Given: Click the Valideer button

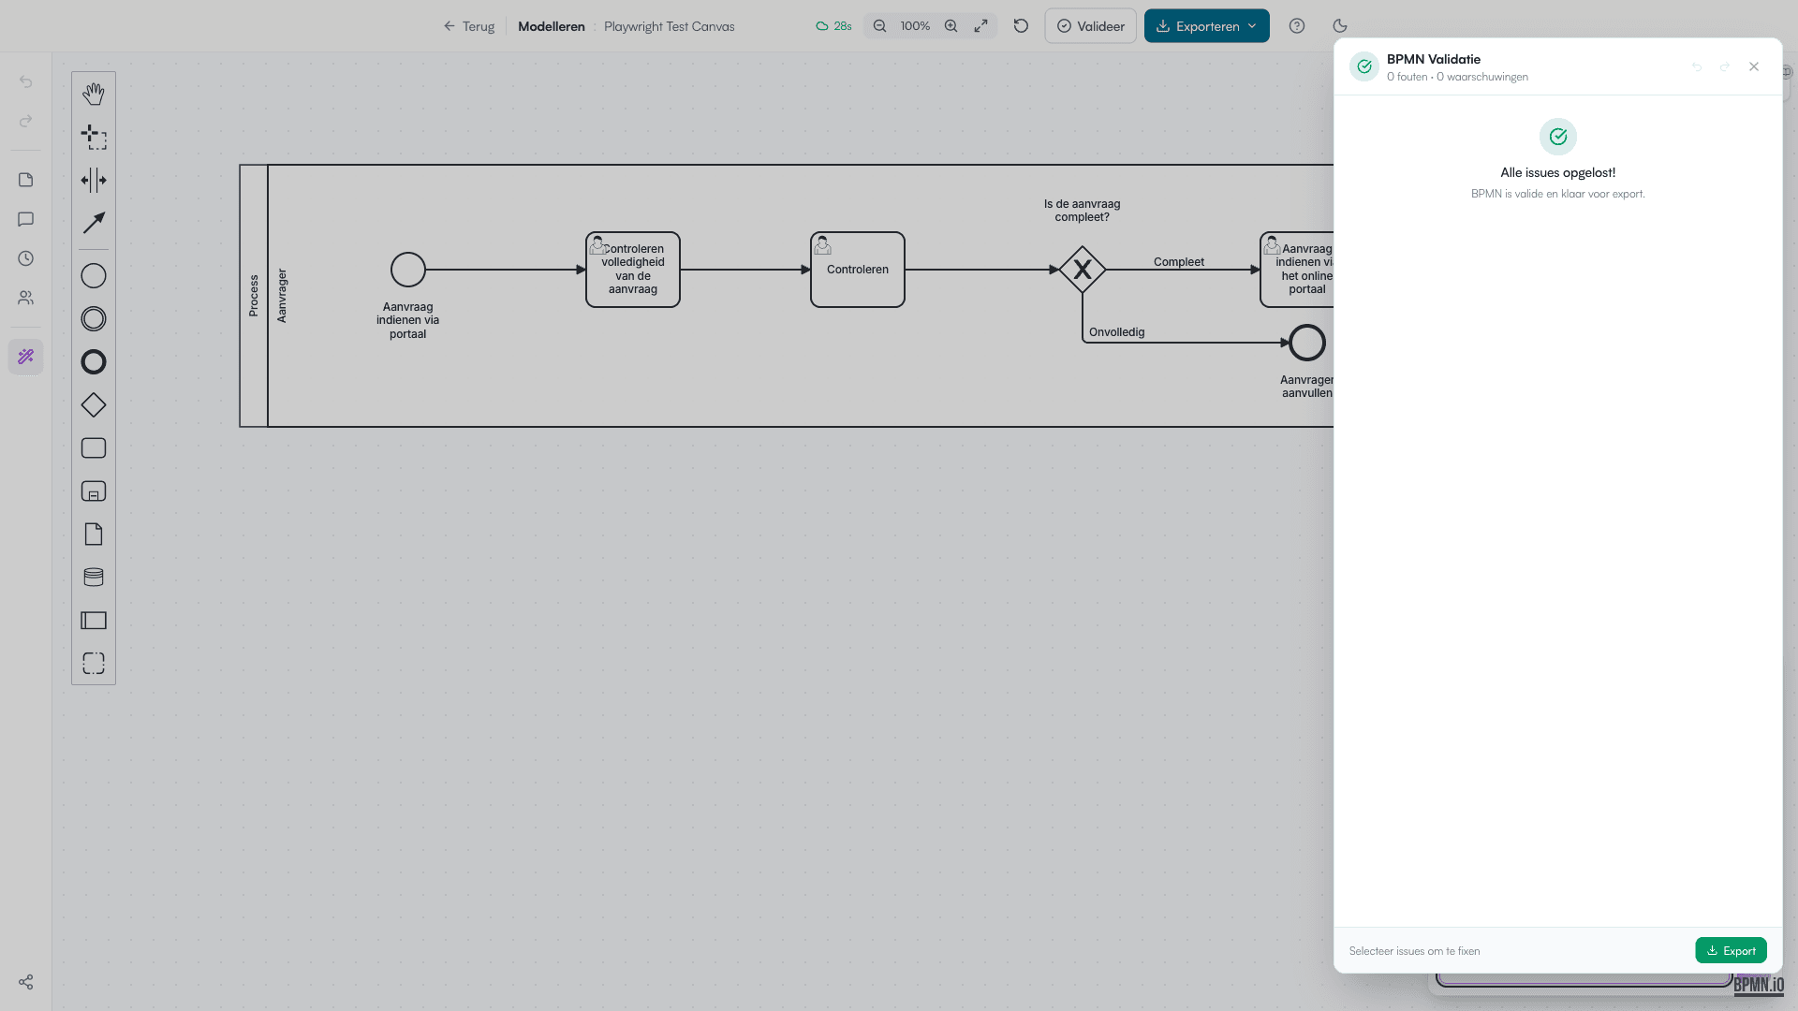Looking at the screenshot, I should click(1091, 26).
